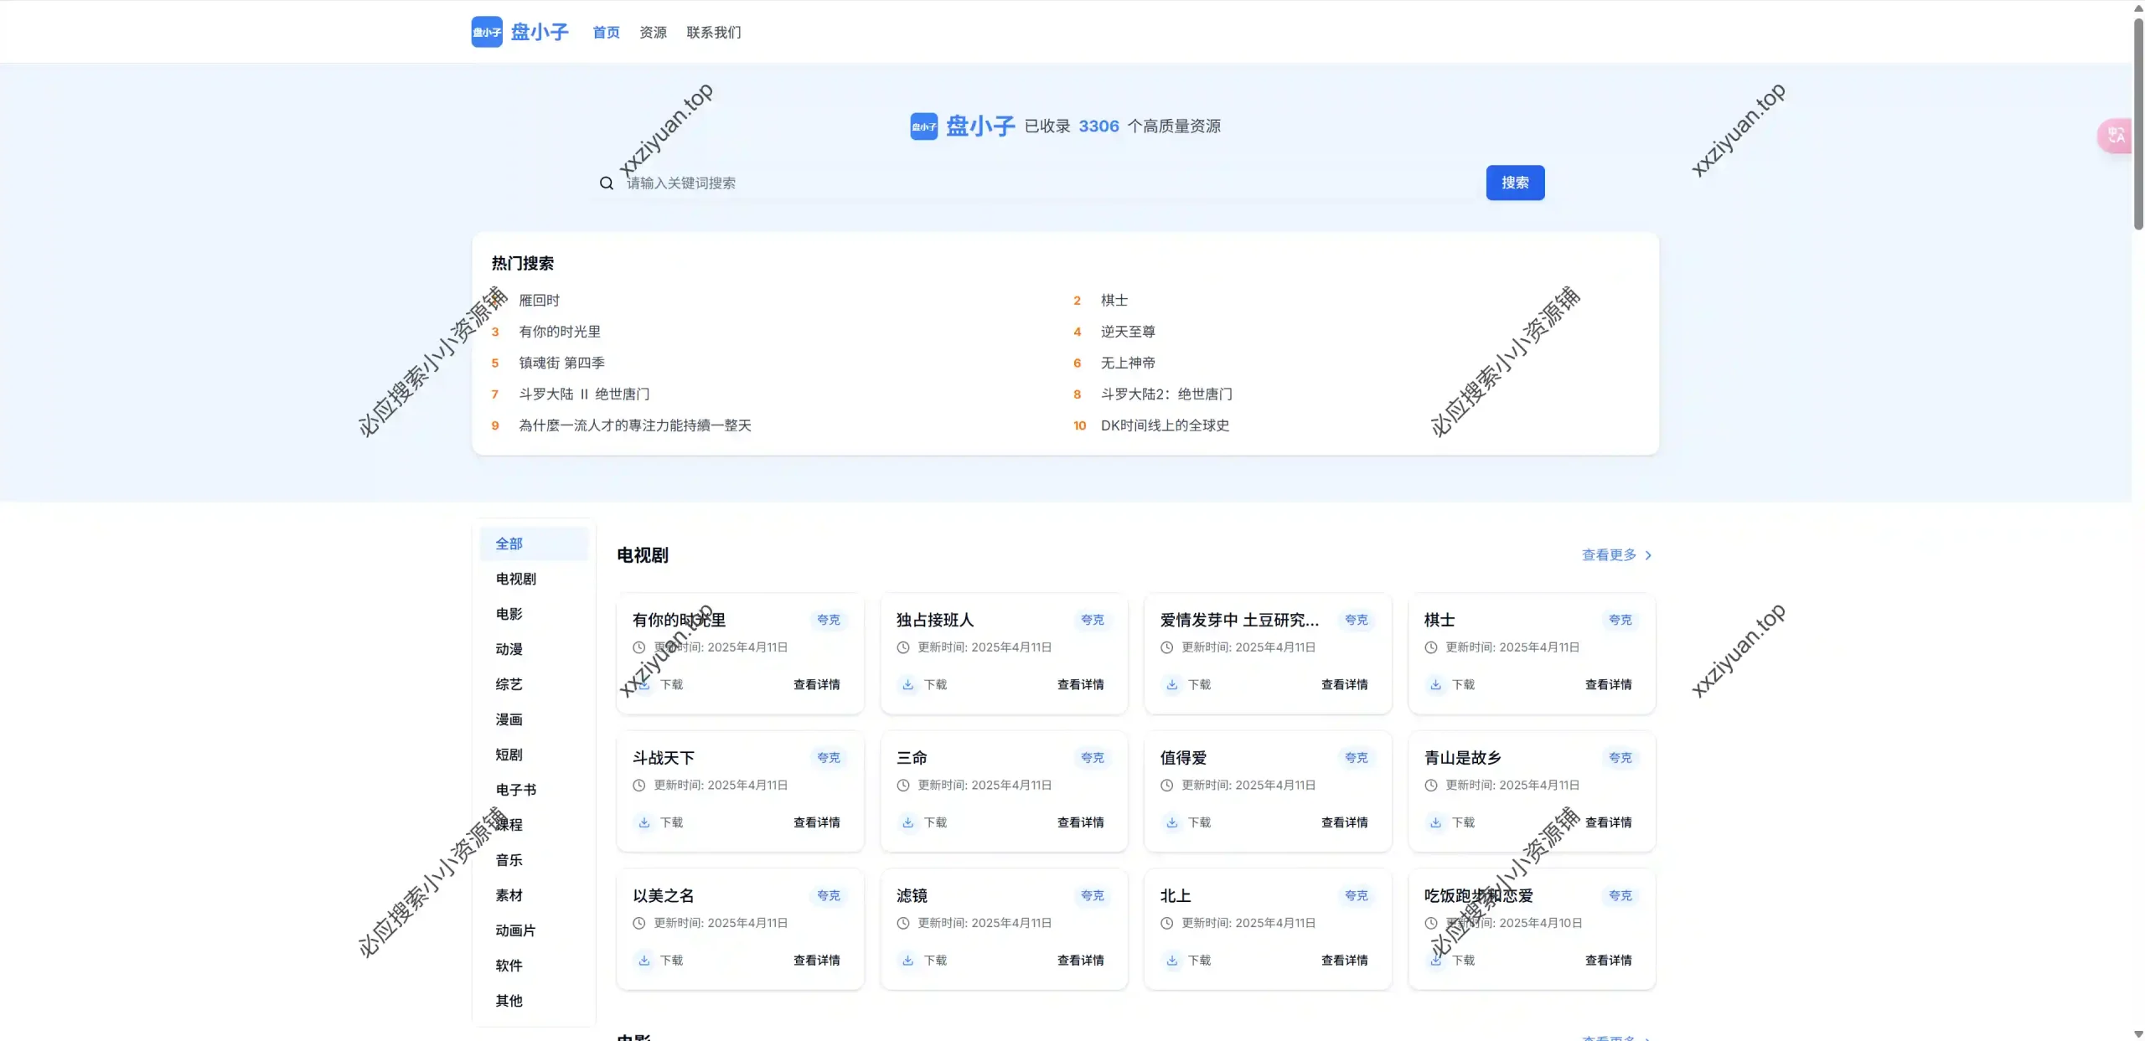Click the keyword search input field
This screenshot has height=1041, width=2145.
[922, 183]
